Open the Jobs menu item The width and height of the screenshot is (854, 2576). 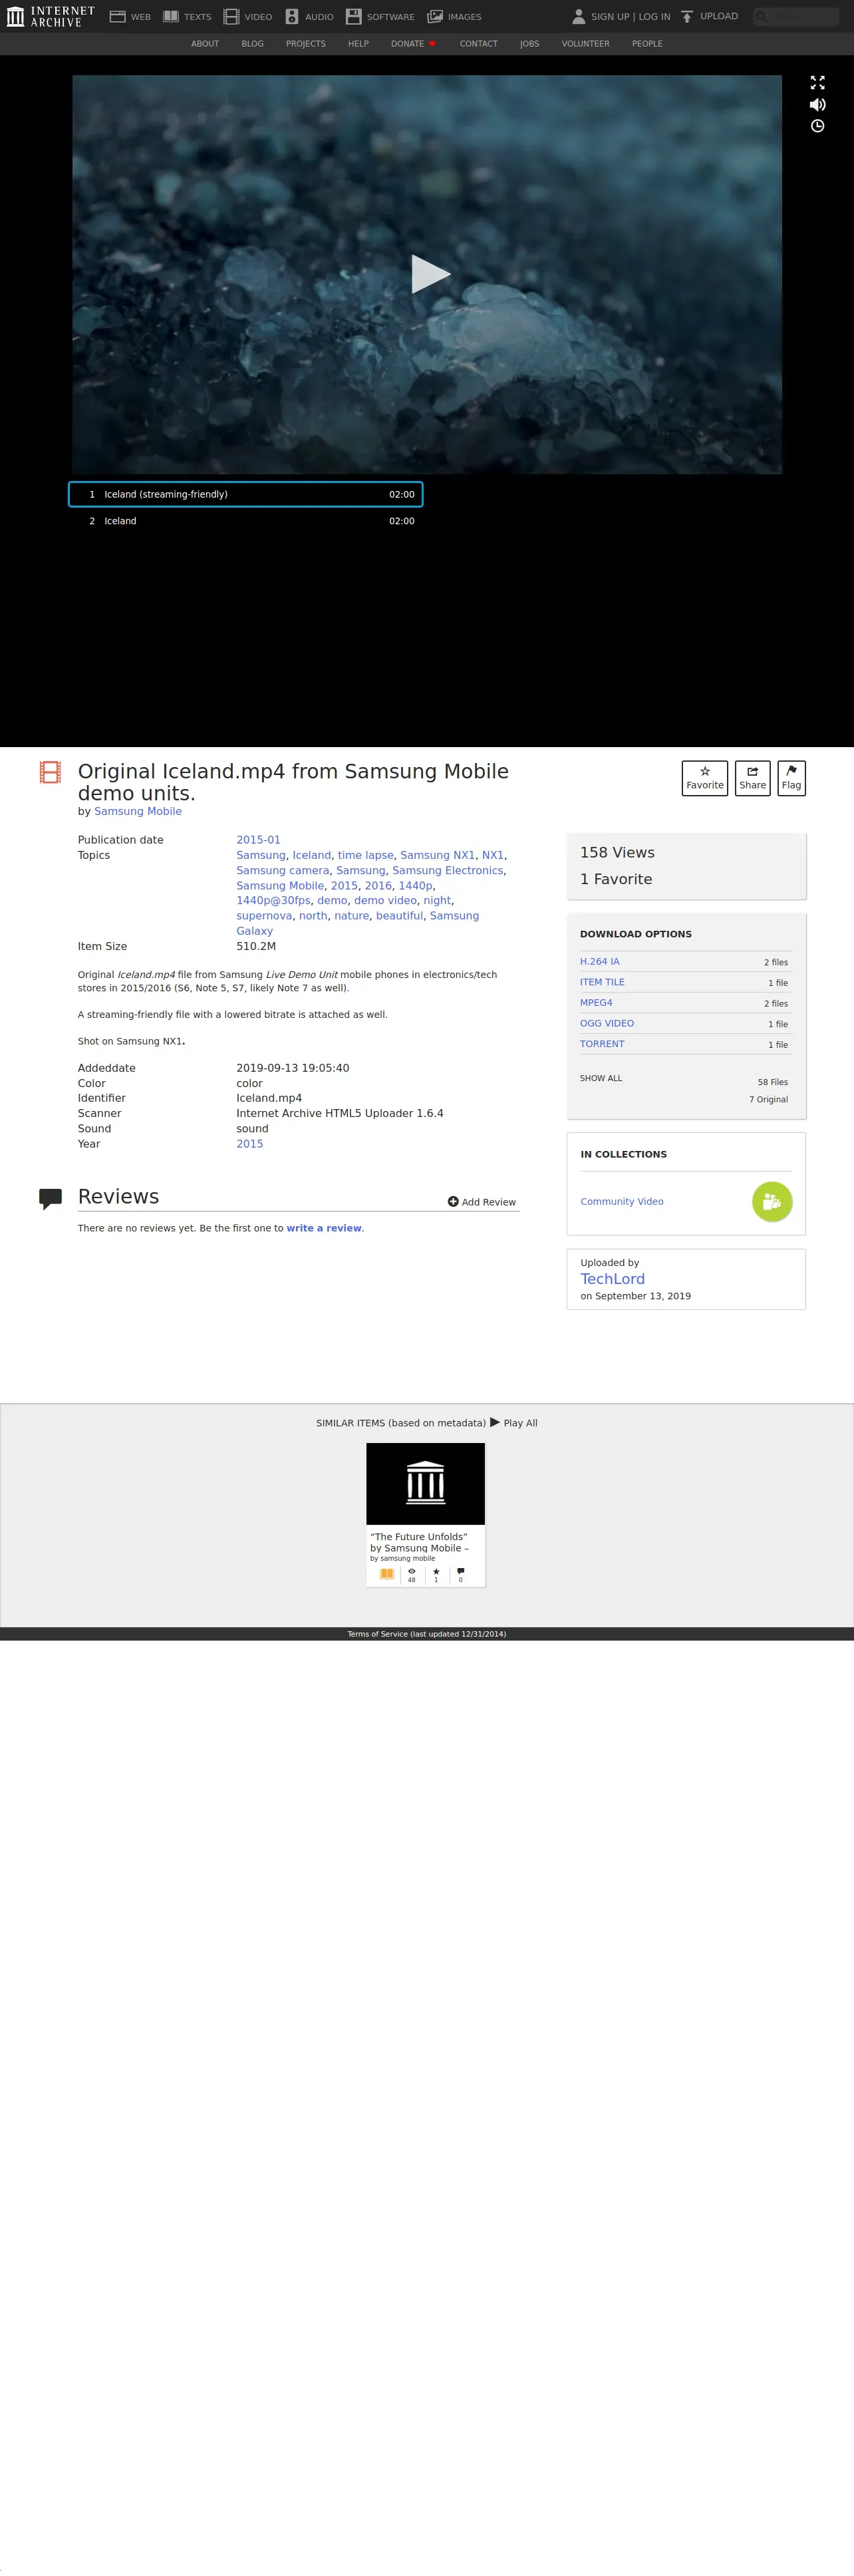click(x=530, y=44)
